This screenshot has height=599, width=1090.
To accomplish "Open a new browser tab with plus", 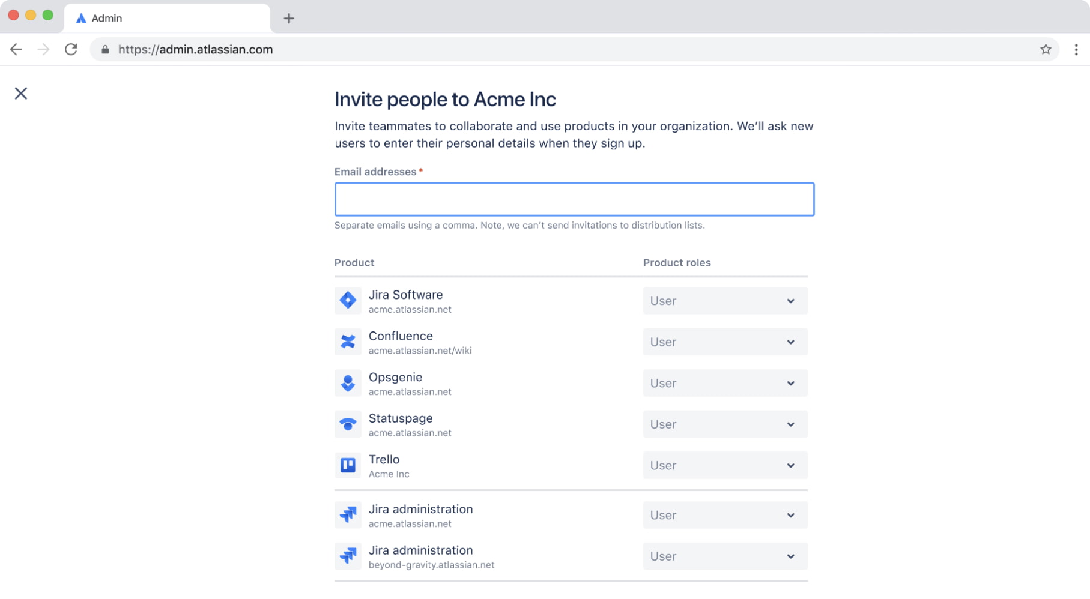I will pyautogui.click(x=289, y=19).
